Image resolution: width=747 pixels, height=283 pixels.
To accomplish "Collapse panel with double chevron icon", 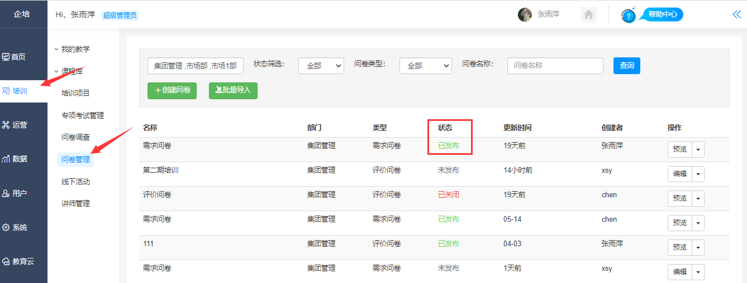I will click(x=736, y=14).
